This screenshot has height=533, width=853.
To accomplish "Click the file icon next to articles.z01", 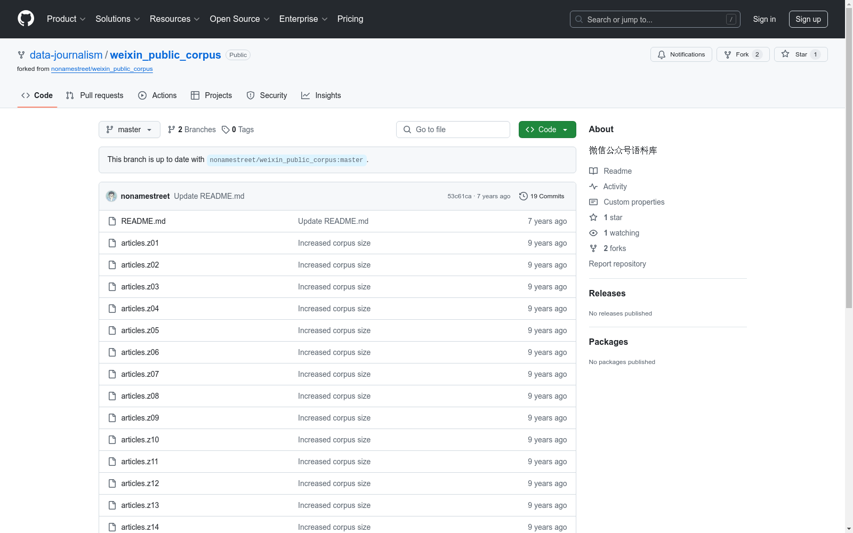I will click(112, 243).
